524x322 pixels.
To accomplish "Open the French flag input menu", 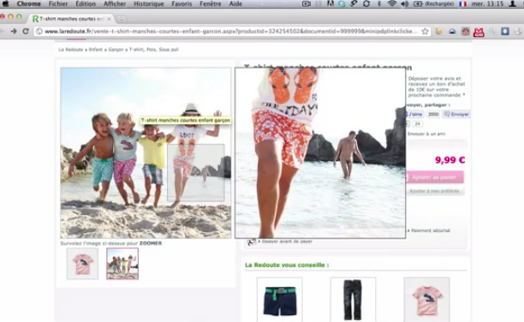I will [x=463, y=3].
